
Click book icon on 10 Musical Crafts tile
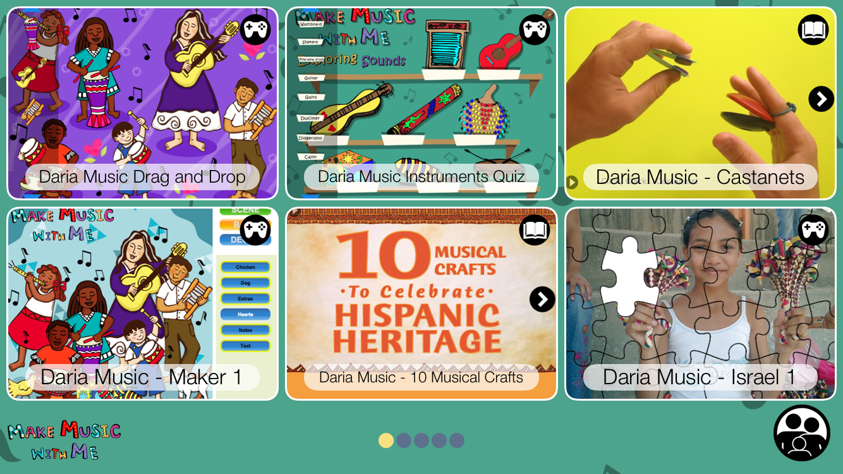point(535,230)
